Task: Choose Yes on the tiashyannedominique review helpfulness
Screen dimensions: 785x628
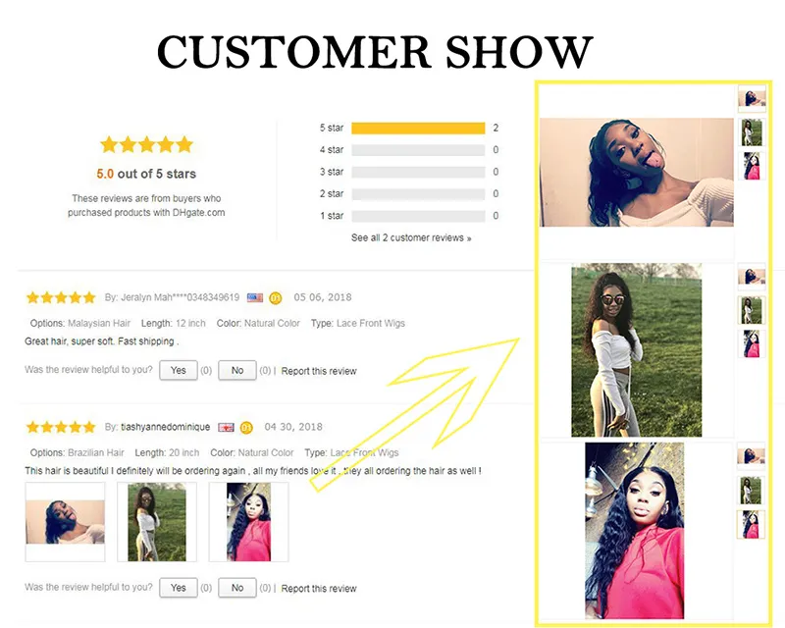Action: 179,588
